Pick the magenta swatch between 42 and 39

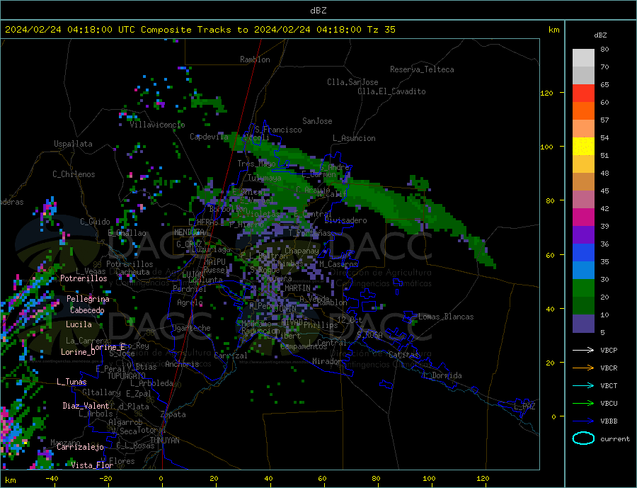(583, 217)
